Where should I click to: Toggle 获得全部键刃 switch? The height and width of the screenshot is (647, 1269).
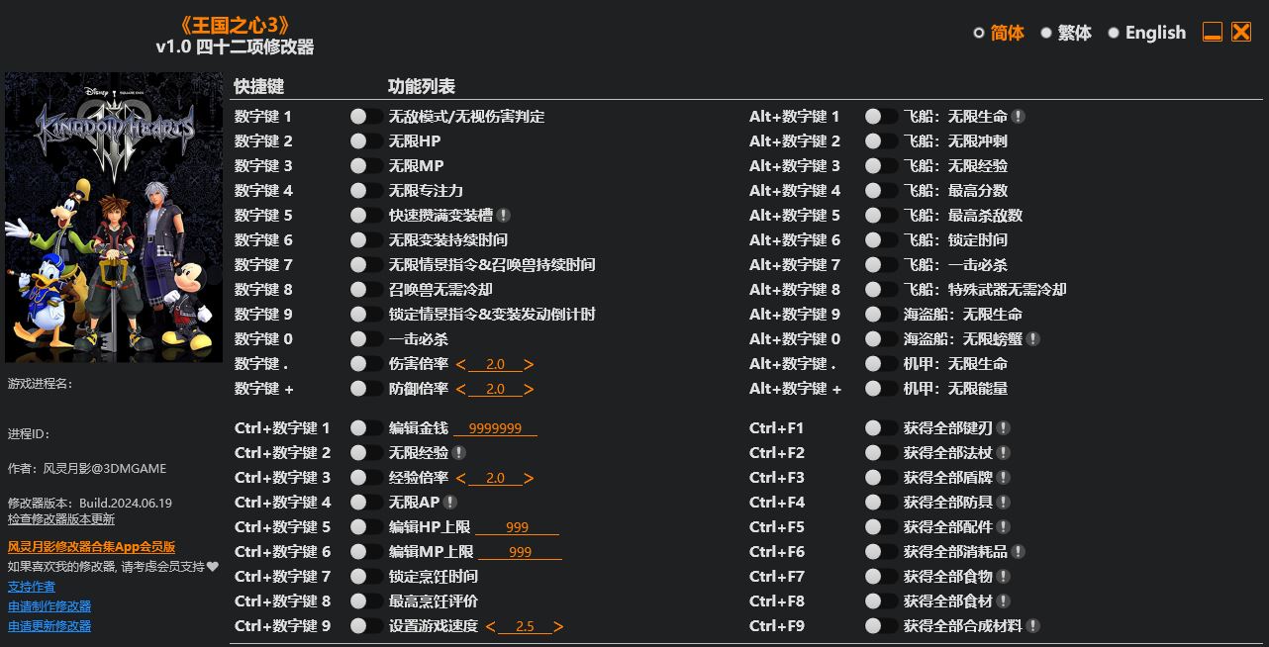[x=881, y=428]
